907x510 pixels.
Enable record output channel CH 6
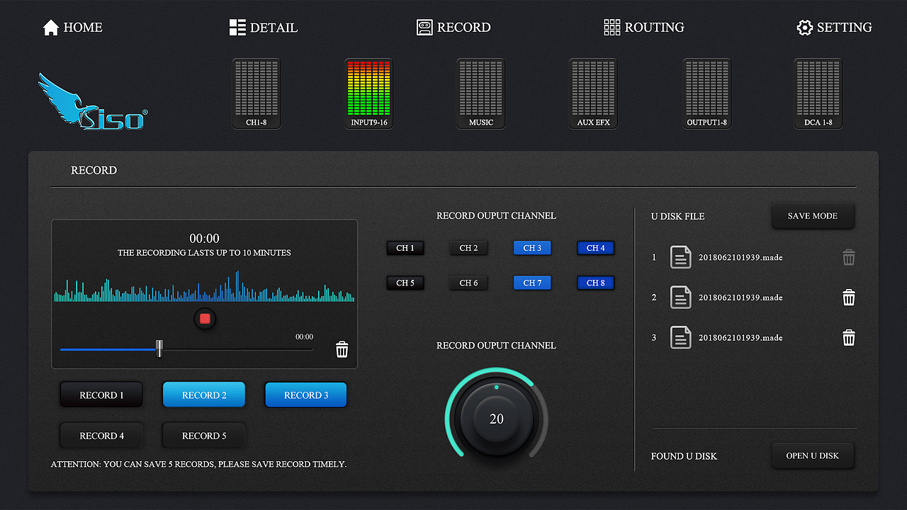(468, 283)
